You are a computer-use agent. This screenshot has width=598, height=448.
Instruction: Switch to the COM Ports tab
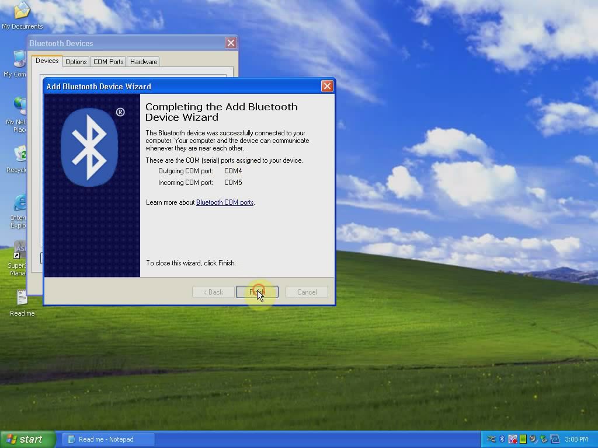point(107,61)
